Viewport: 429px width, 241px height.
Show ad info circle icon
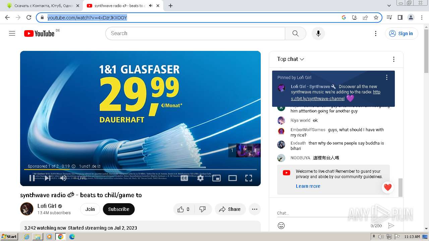point(74,166)
